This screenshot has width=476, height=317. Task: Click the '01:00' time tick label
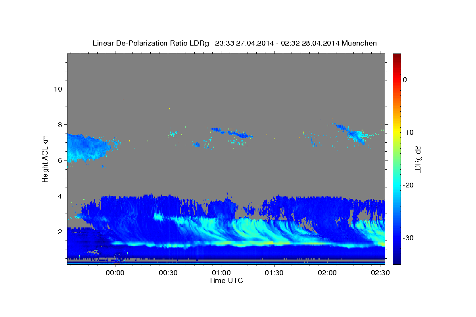pyautogui.click(x=221, y=273)
